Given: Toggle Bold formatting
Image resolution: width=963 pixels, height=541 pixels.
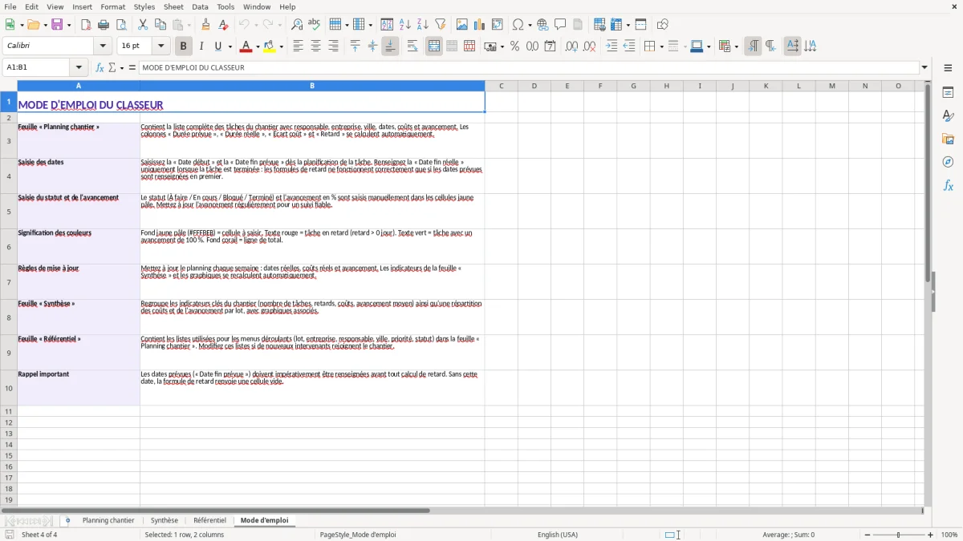Looking at the screenshot, I should tap(184, 46).
